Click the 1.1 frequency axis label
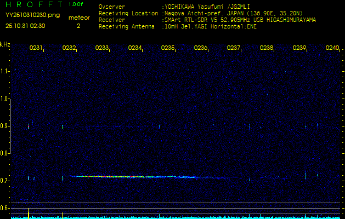The width and height of the screenshot is (345, 219). [5, 71]
